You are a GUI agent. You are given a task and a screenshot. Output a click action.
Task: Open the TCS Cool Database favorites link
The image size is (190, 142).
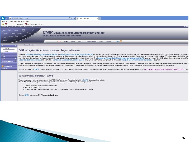pyautogui.click(x=34, y=24)
